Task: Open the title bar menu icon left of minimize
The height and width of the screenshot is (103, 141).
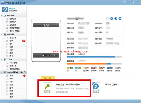Action: tap(125, 2)
